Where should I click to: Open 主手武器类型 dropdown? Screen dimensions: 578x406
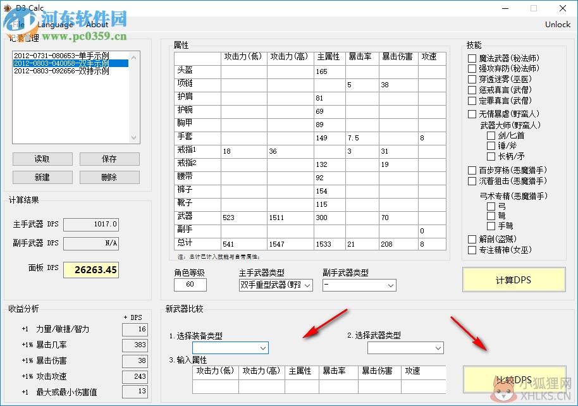(x=276, y=285)
